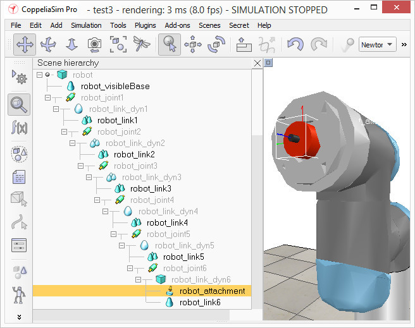Toggle click selection mode tool
The image size is (415, 328).
[170, 44]
